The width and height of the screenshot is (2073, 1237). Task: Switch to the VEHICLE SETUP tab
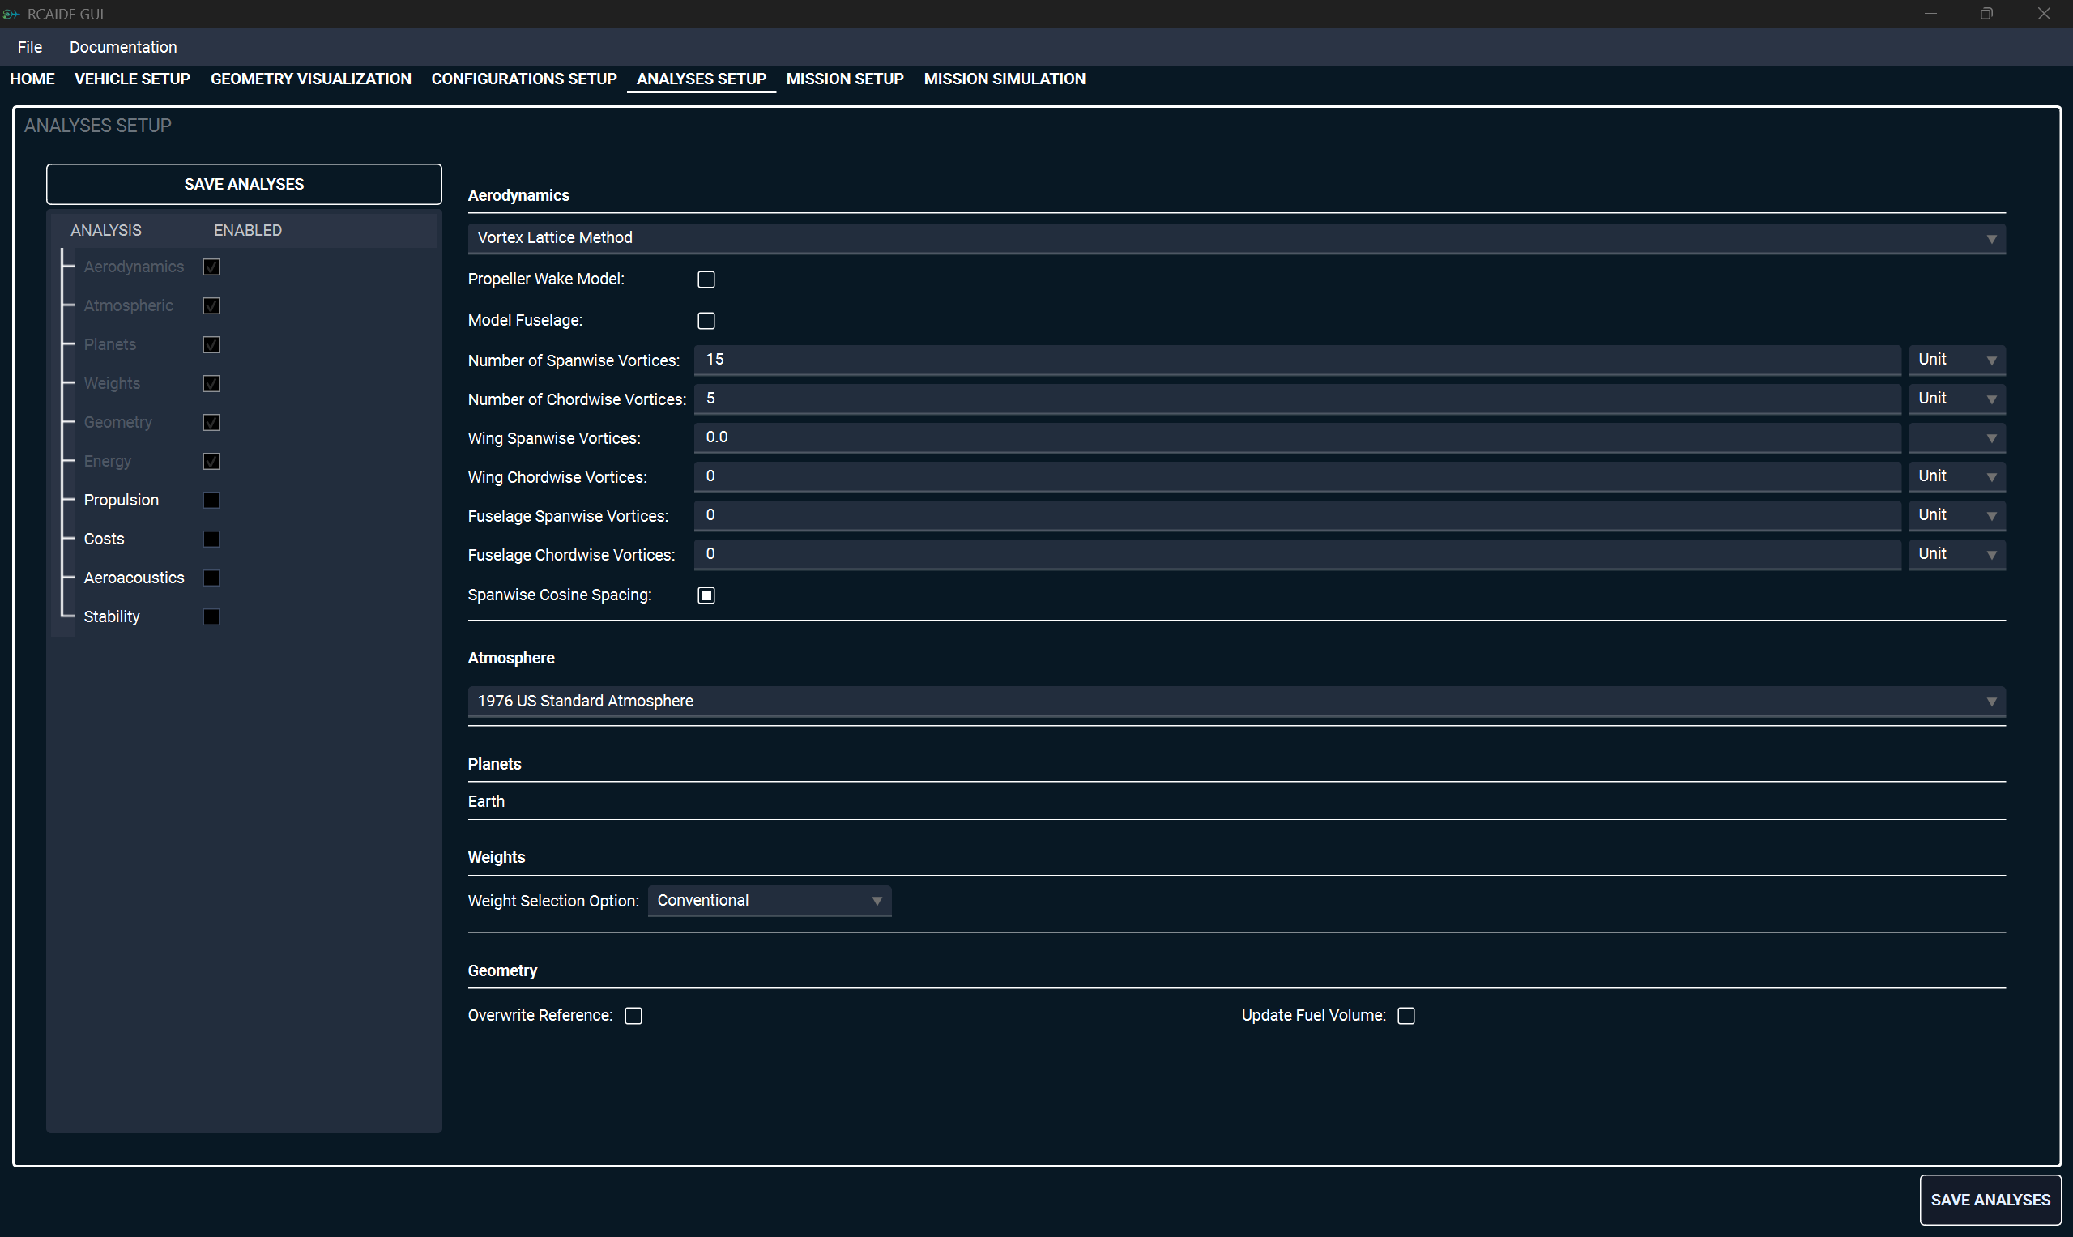[133, 79]
